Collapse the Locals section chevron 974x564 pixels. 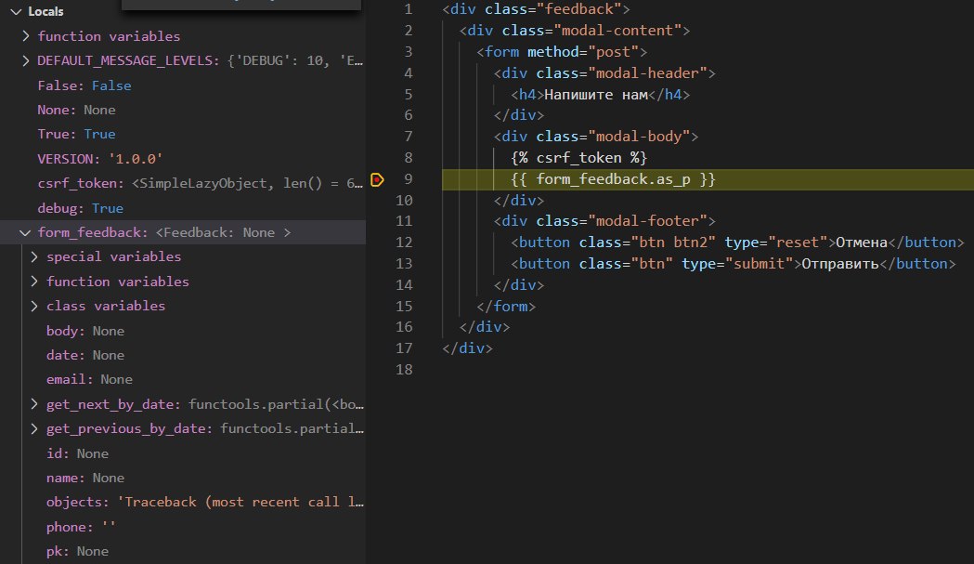(x=16, y=11)
